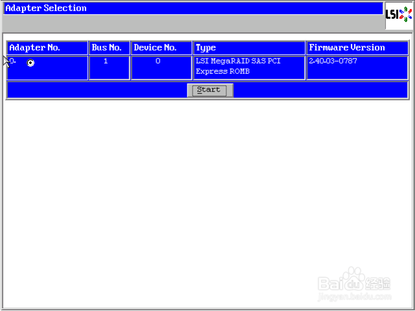The height and width of the screenshot is (311, 415).
Task: Click firmware version 2.40.03-0787
Action: [333, 61]
